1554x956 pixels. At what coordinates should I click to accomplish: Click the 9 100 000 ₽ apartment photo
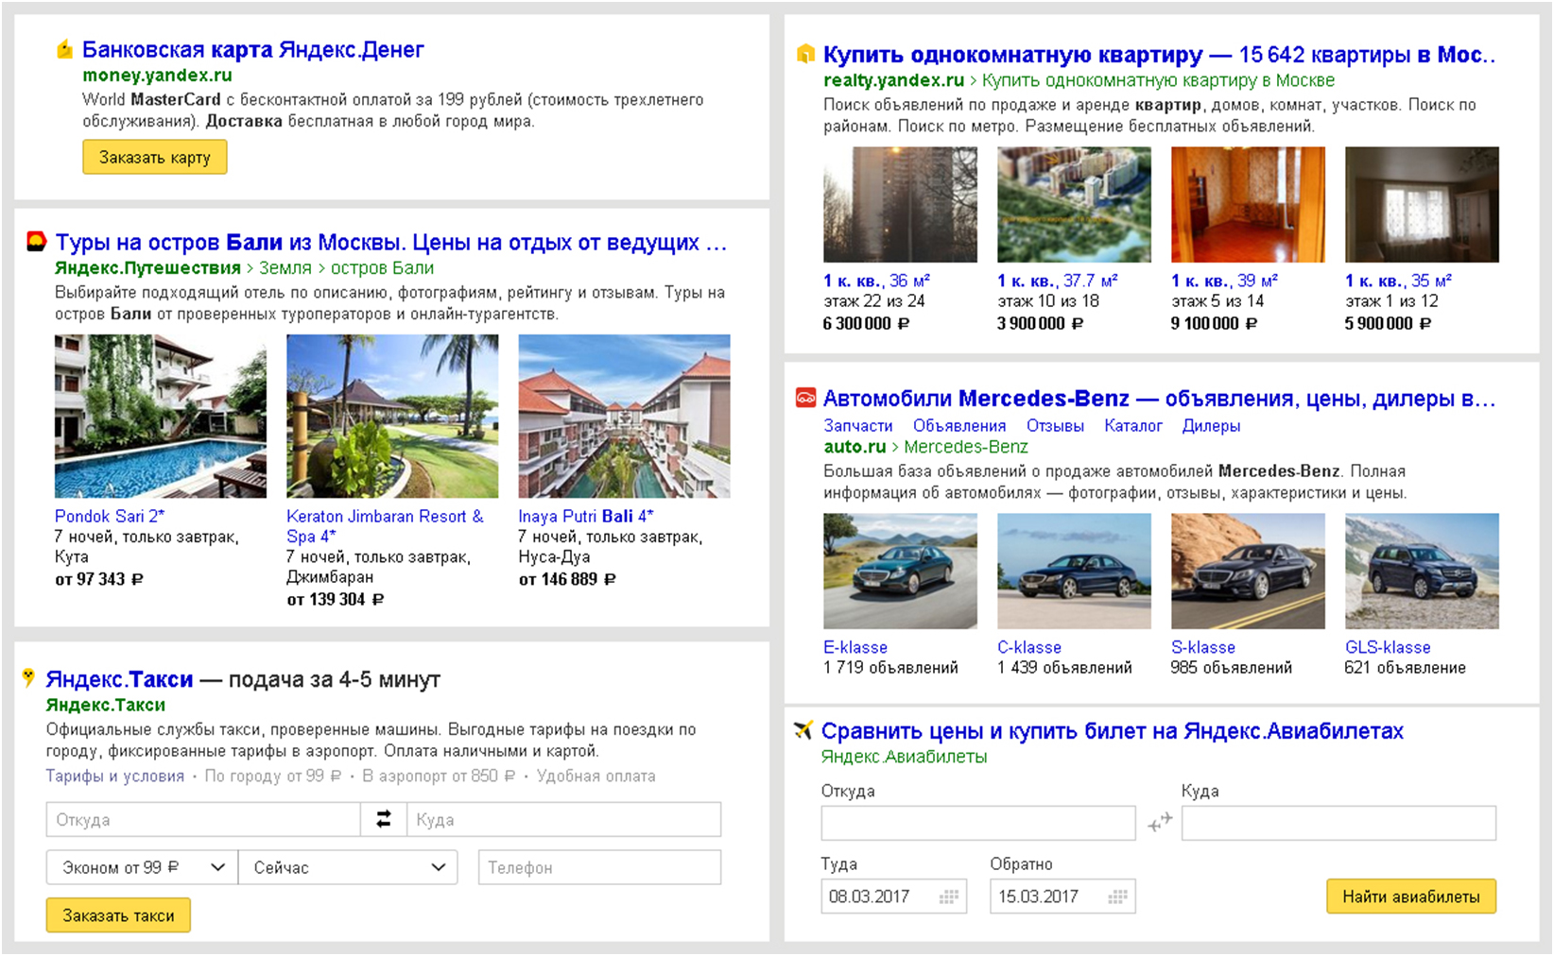tap(1248, 204)
